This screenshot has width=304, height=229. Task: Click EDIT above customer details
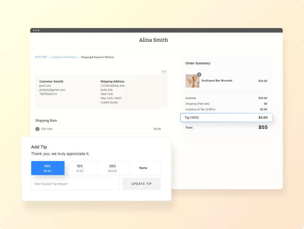tap(164, 72)
